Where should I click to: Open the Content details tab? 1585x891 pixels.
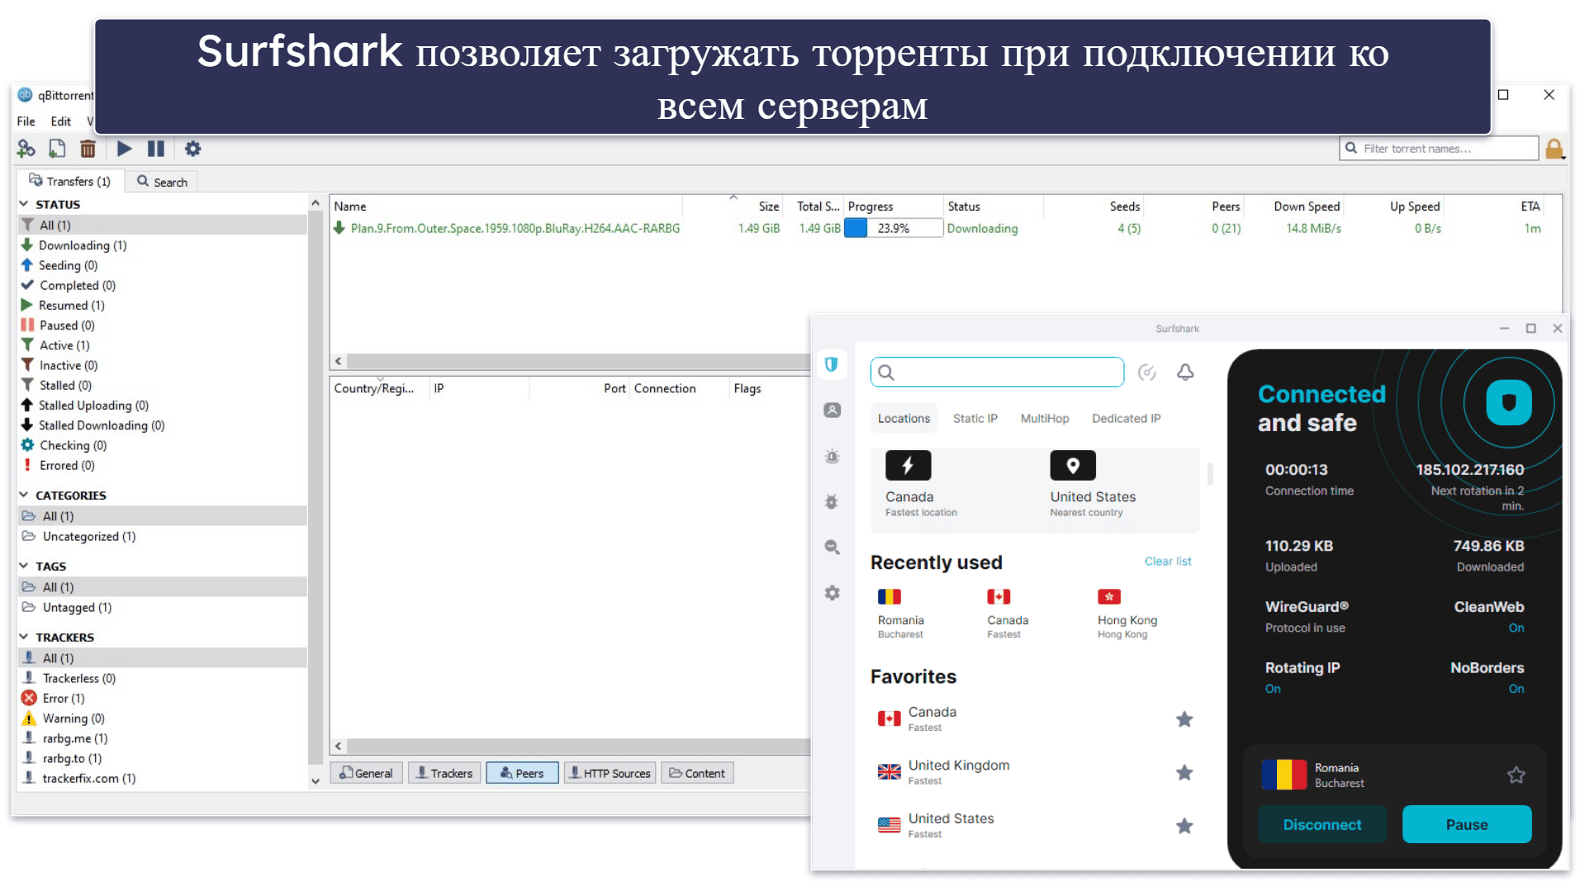pos(697,773)
